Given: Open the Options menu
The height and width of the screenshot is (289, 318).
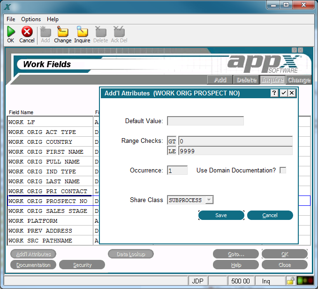Looking at the screenshot, I should pos(31,19).
